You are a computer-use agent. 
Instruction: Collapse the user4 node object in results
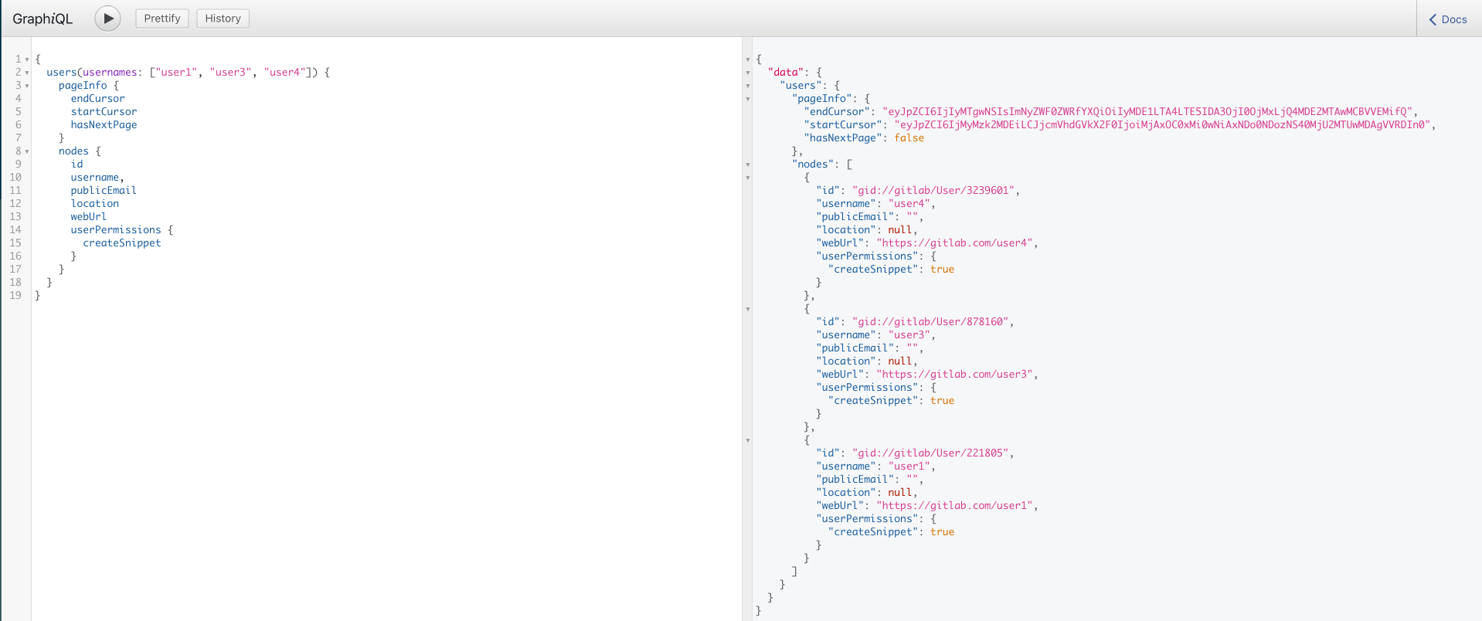pyautogui.click(x=748, y=178)
